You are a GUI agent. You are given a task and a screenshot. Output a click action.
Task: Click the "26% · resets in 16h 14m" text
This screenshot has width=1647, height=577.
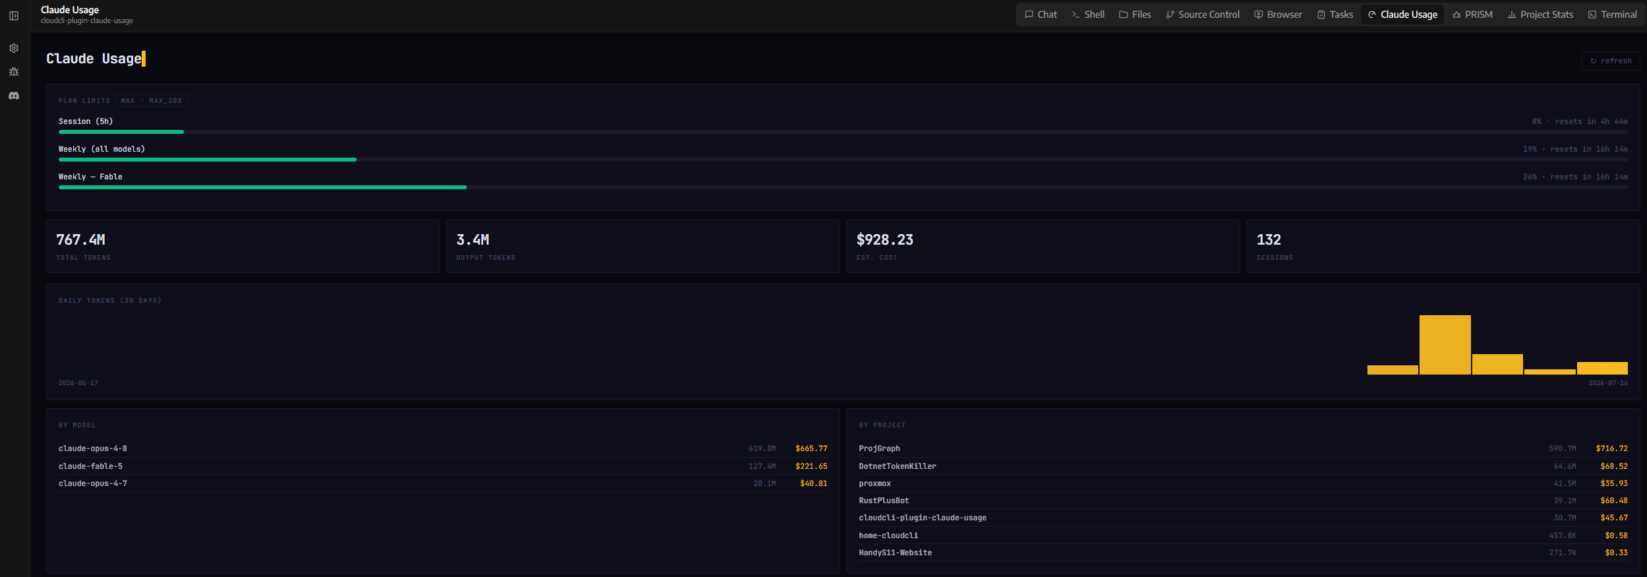(x=1575, y=177)
